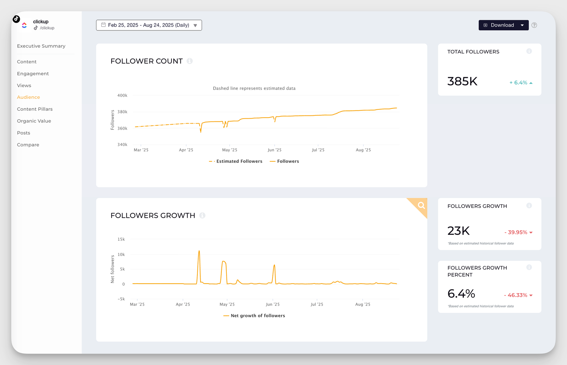Go to Executive Summary
The width and height of the screenshot is (567, 365).
(x=41, y=46)
